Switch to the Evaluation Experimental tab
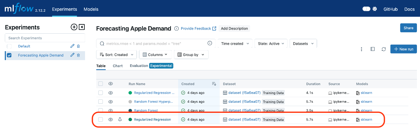The width and height of the screenshot is (420, 136). 151,66
